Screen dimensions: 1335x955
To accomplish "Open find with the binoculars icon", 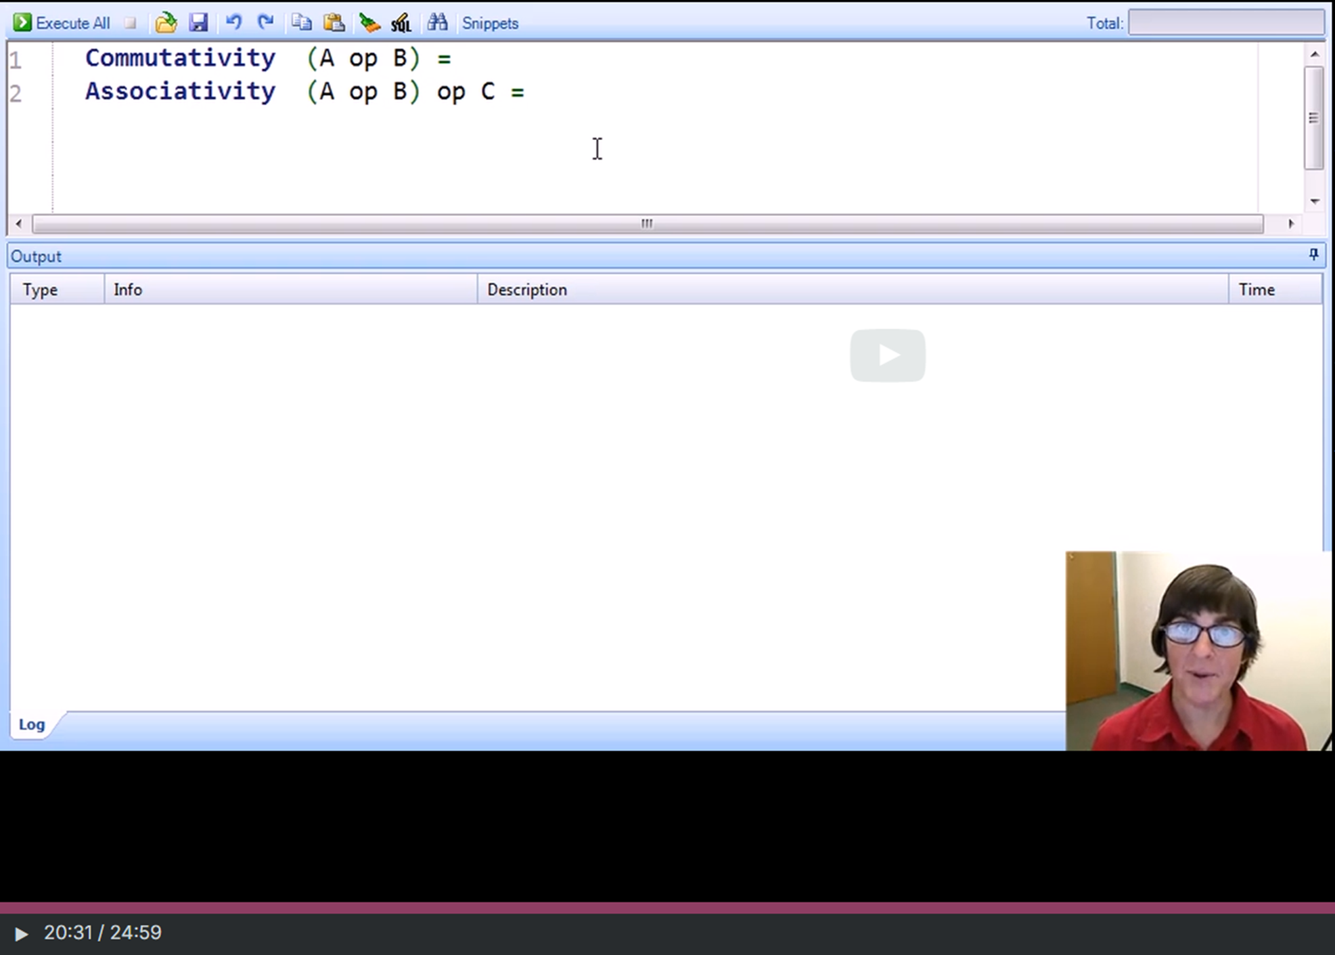I will point(437,23).
